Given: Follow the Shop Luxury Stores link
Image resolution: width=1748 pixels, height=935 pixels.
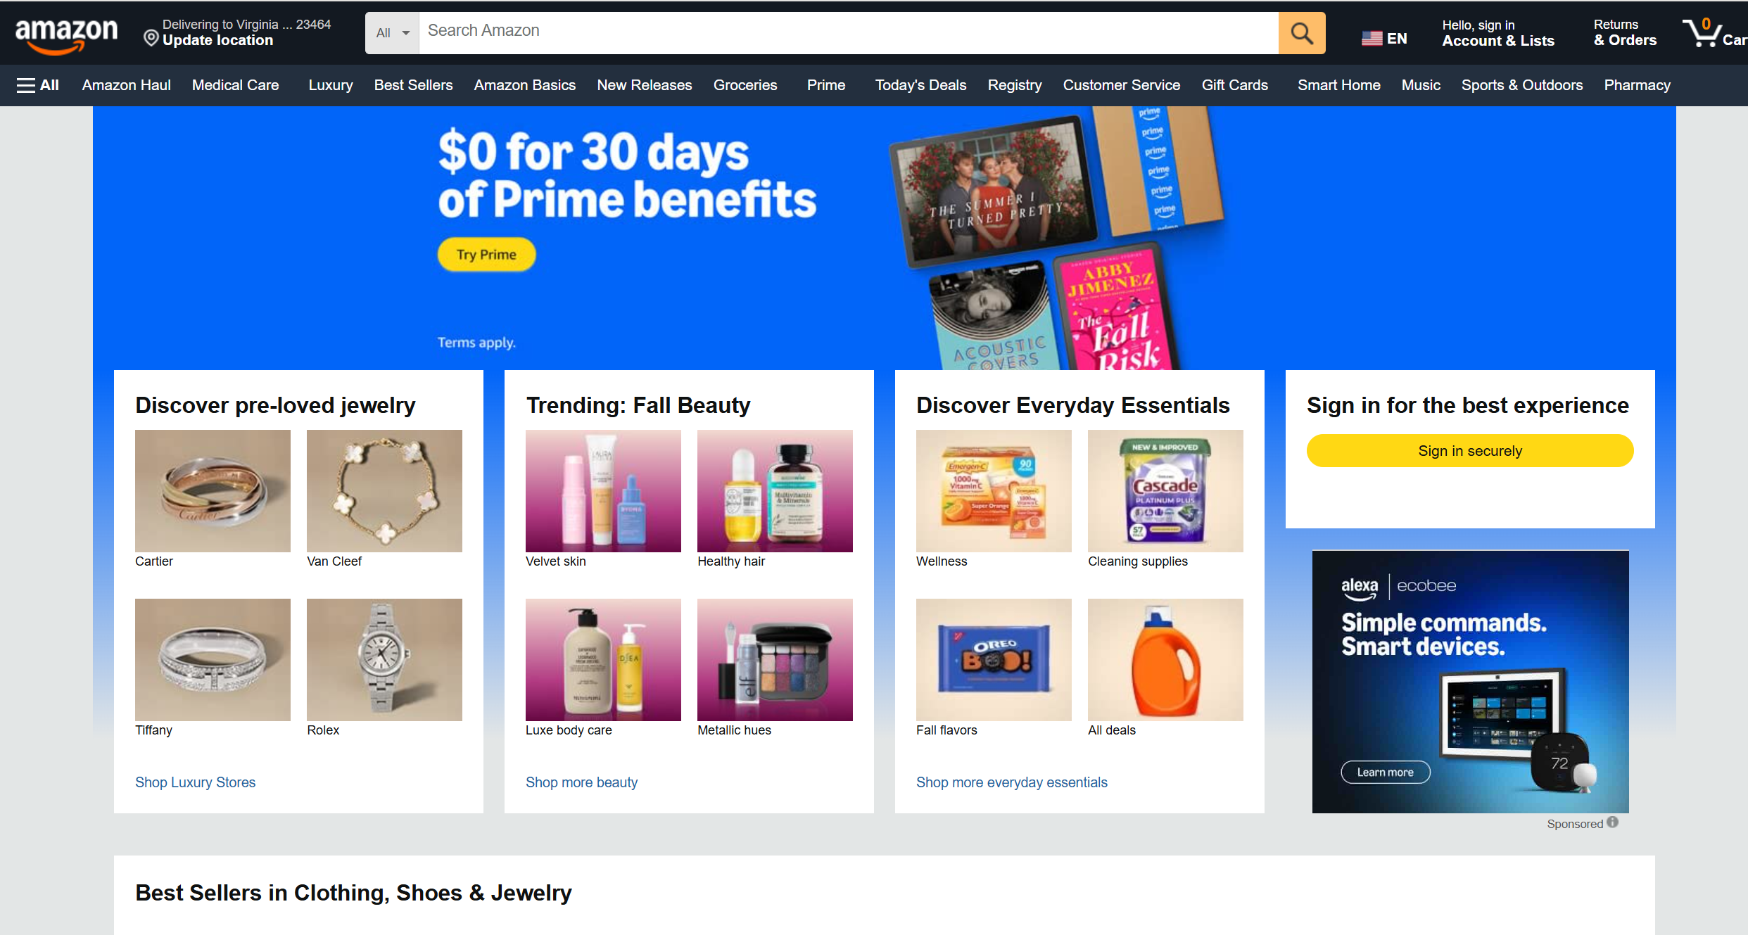Looking at the screenshot, I should tap(195, 782).
